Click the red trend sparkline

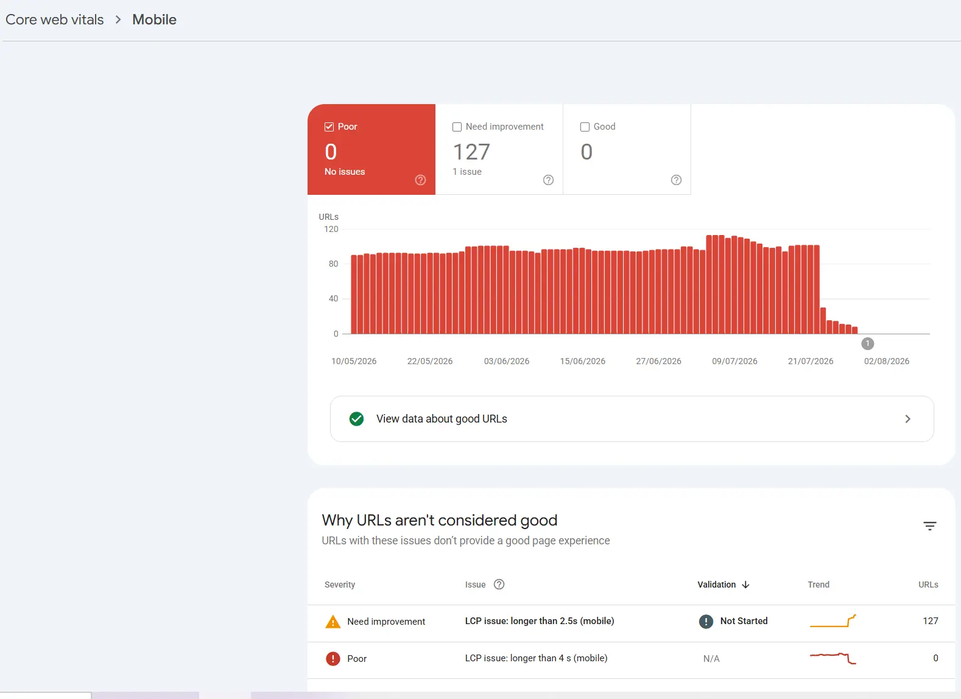coord(833,658)
